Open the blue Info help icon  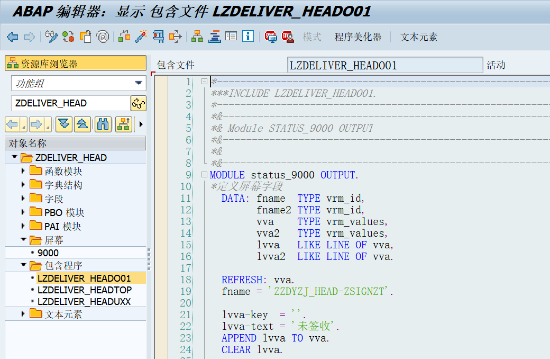[x=248, y=36]
